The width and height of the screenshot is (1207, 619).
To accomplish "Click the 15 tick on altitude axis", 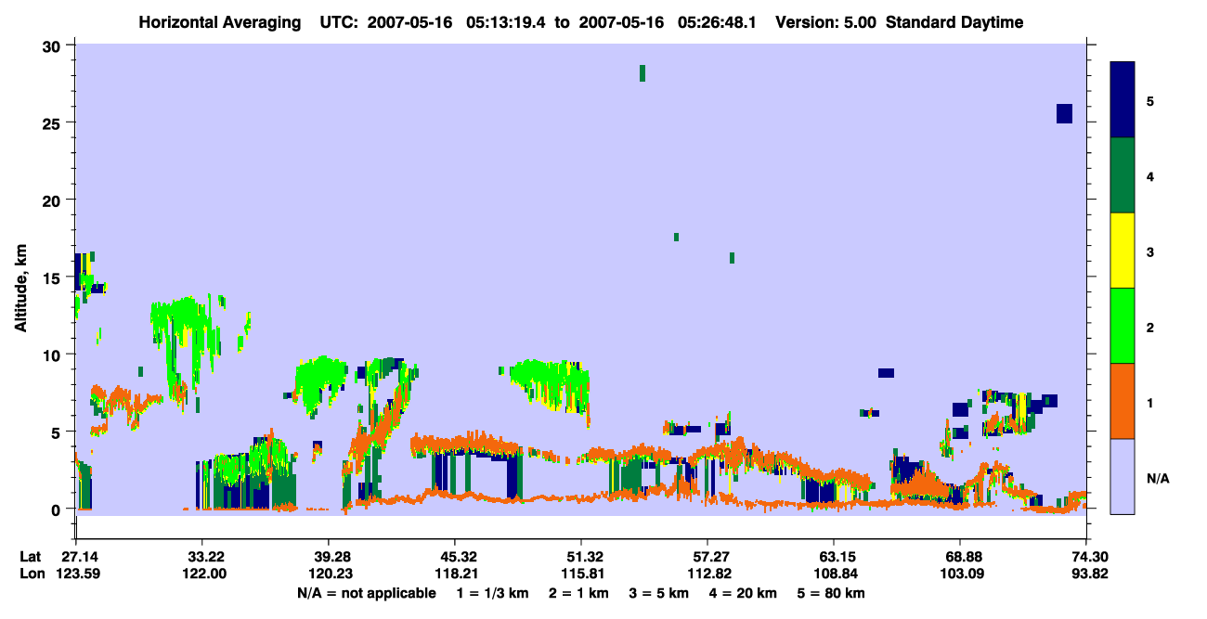I will [x=54, y=277].
